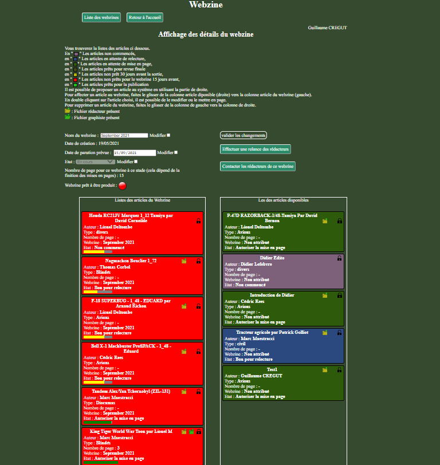Click the lock icon on Bell X-1 Machbuster

pos(198,352)
